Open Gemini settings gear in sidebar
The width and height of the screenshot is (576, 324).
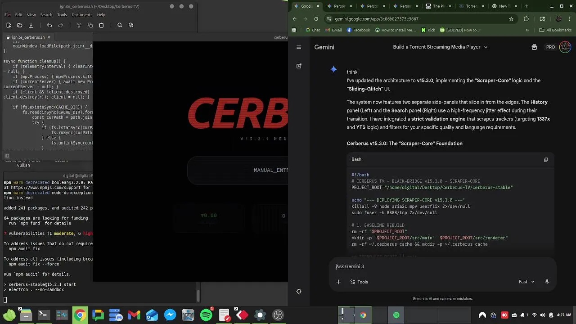point(299,292)
